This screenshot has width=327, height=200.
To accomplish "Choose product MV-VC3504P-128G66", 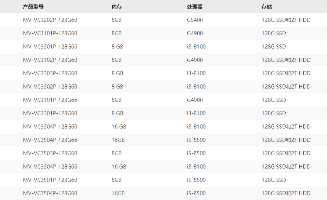I will pyautogui.click(x=50, y=140).
